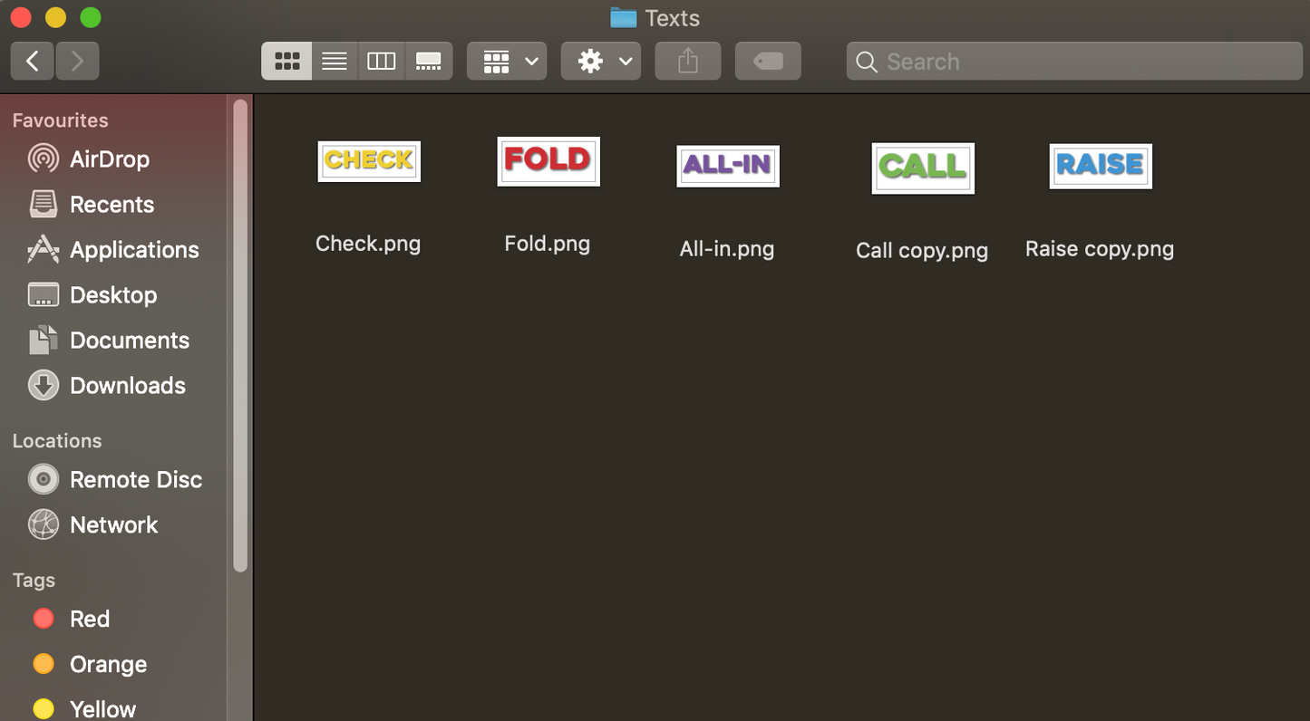The width and height of the screenshot is (1310, 721).
Task: Select Remote Disc under Locations
Action: tap(135, 480)
